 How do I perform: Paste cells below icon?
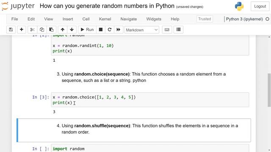coord(51,30)
